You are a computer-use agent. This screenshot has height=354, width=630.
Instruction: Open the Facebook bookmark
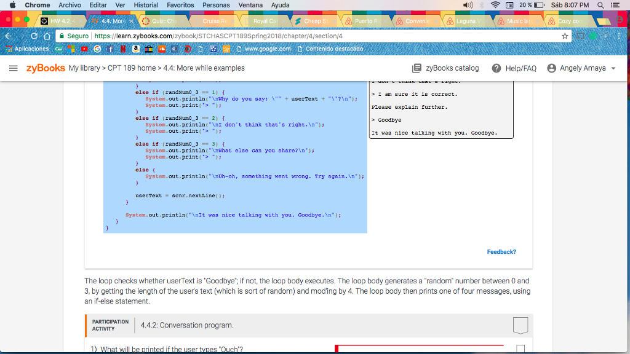[x=111, y=49]
